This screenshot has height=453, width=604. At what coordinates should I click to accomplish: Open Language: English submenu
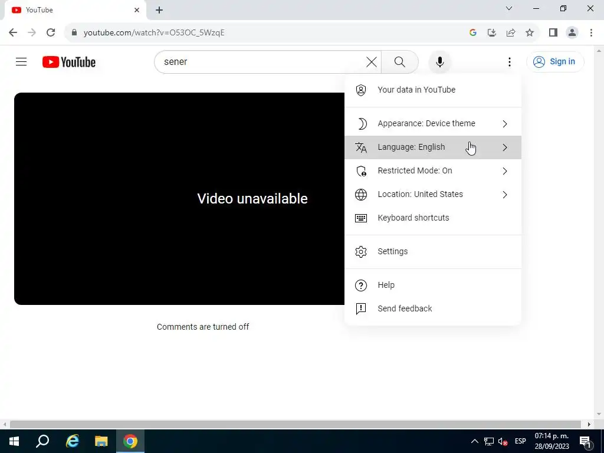(433, 147)
